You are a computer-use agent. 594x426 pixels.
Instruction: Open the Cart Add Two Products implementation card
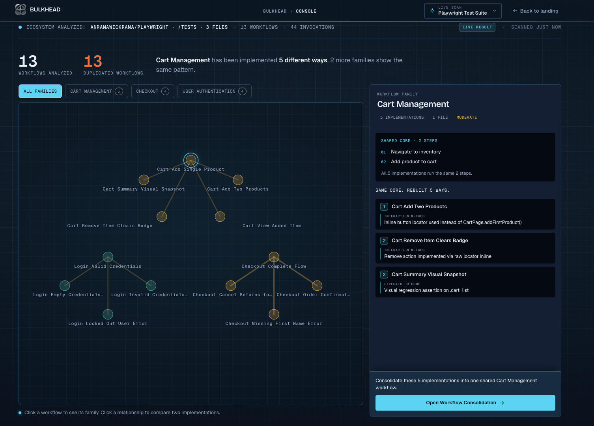coord(465,214)
